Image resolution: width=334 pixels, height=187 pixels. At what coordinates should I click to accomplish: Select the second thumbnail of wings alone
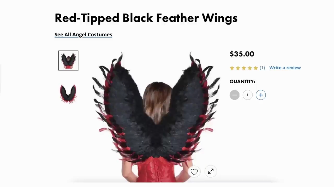pos(68,94)
